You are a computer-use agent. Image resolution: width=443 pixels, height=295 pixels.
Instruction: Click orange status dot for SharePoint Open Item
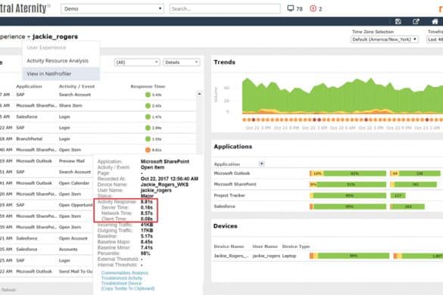(x=148, y=150)
